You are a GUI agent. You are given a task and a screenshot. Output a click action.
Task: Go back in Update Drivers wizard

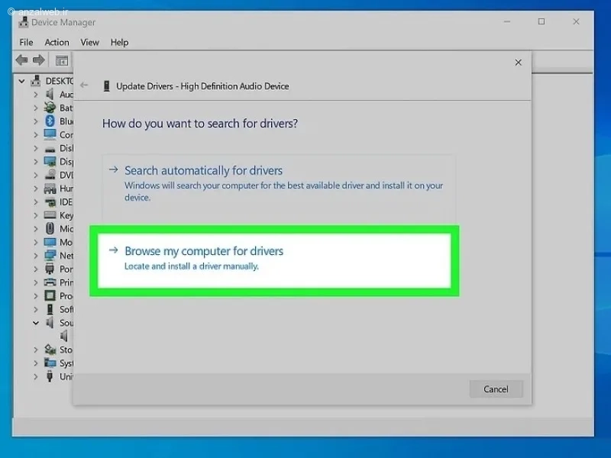[84, 85]
